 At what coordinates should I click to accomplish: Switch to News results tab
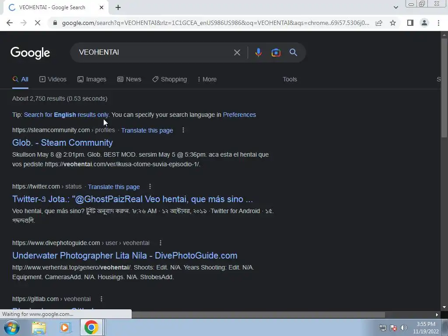point(129,80)
